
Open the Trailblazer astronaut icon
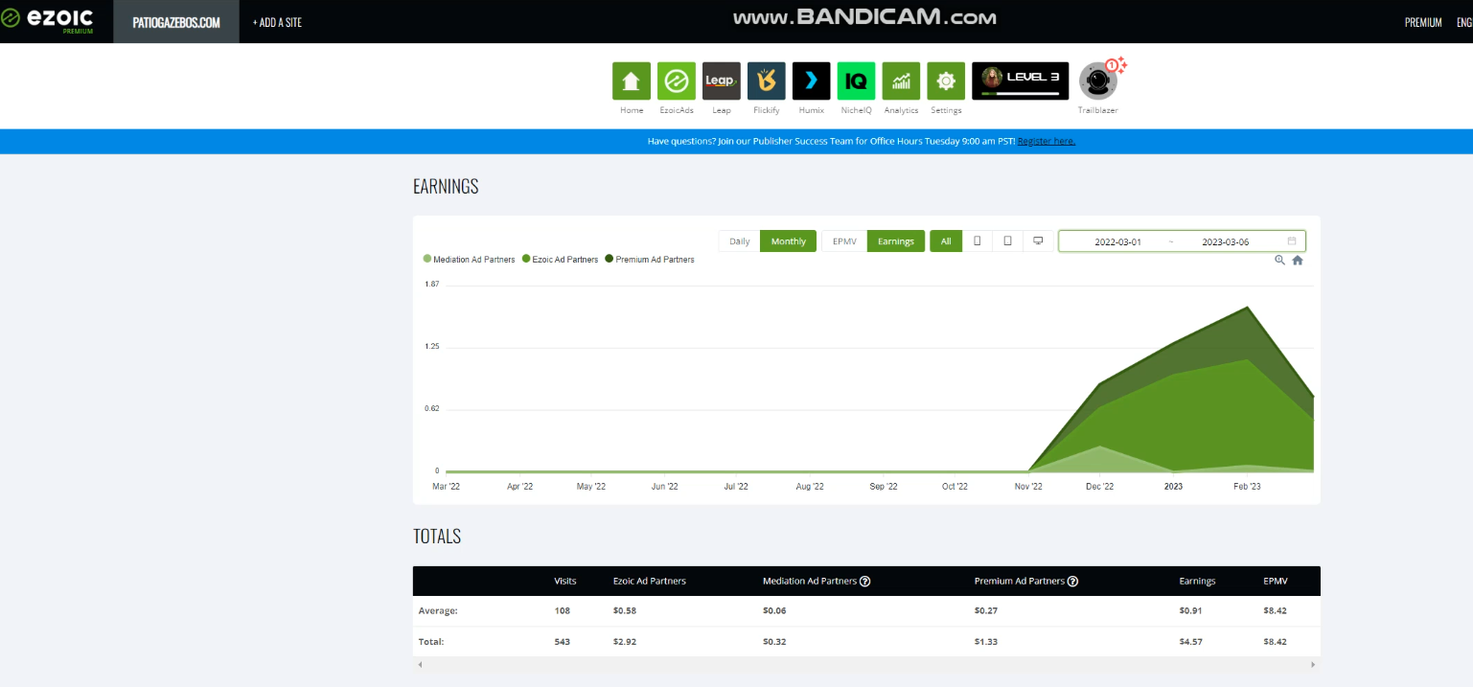[x=1097, y=80]
